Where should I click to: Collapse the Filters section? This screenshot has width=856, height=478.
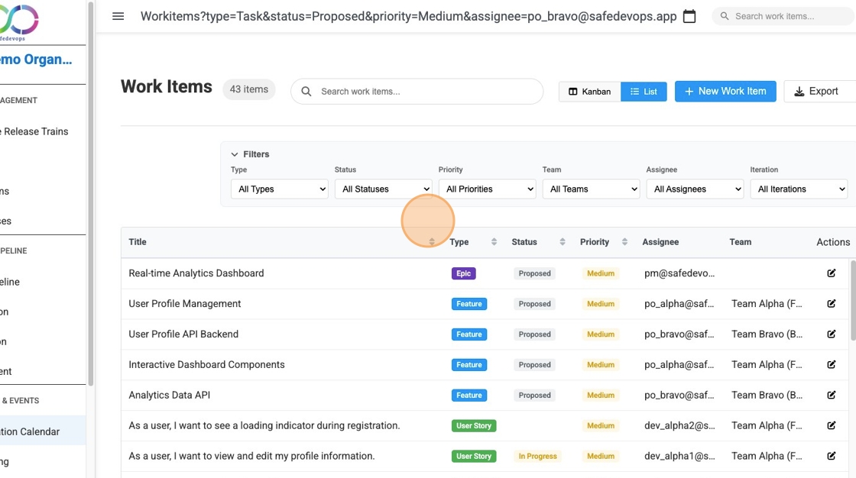tap(250, 153)
